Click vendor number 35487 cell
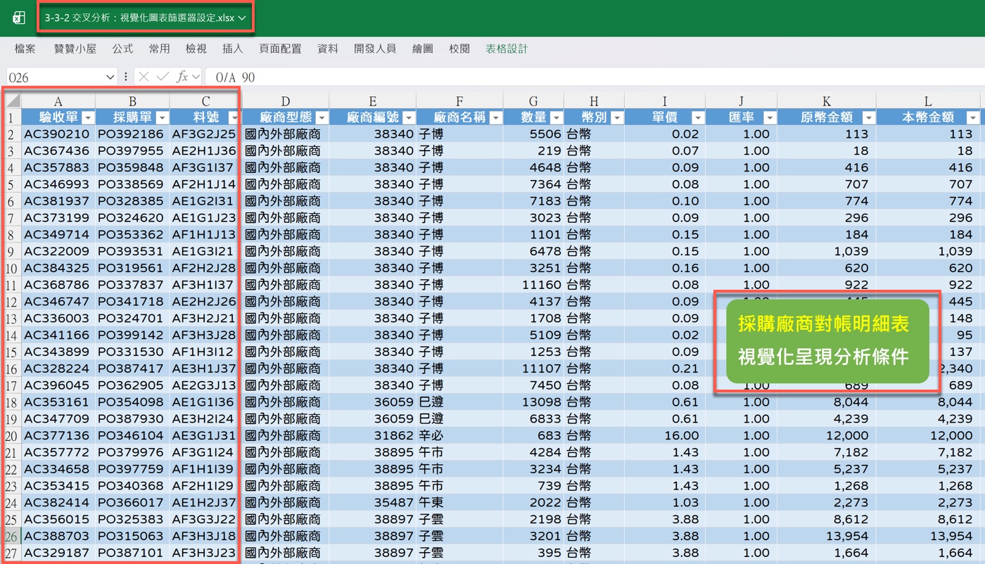 pyautogui.click(x=372, y=502)
